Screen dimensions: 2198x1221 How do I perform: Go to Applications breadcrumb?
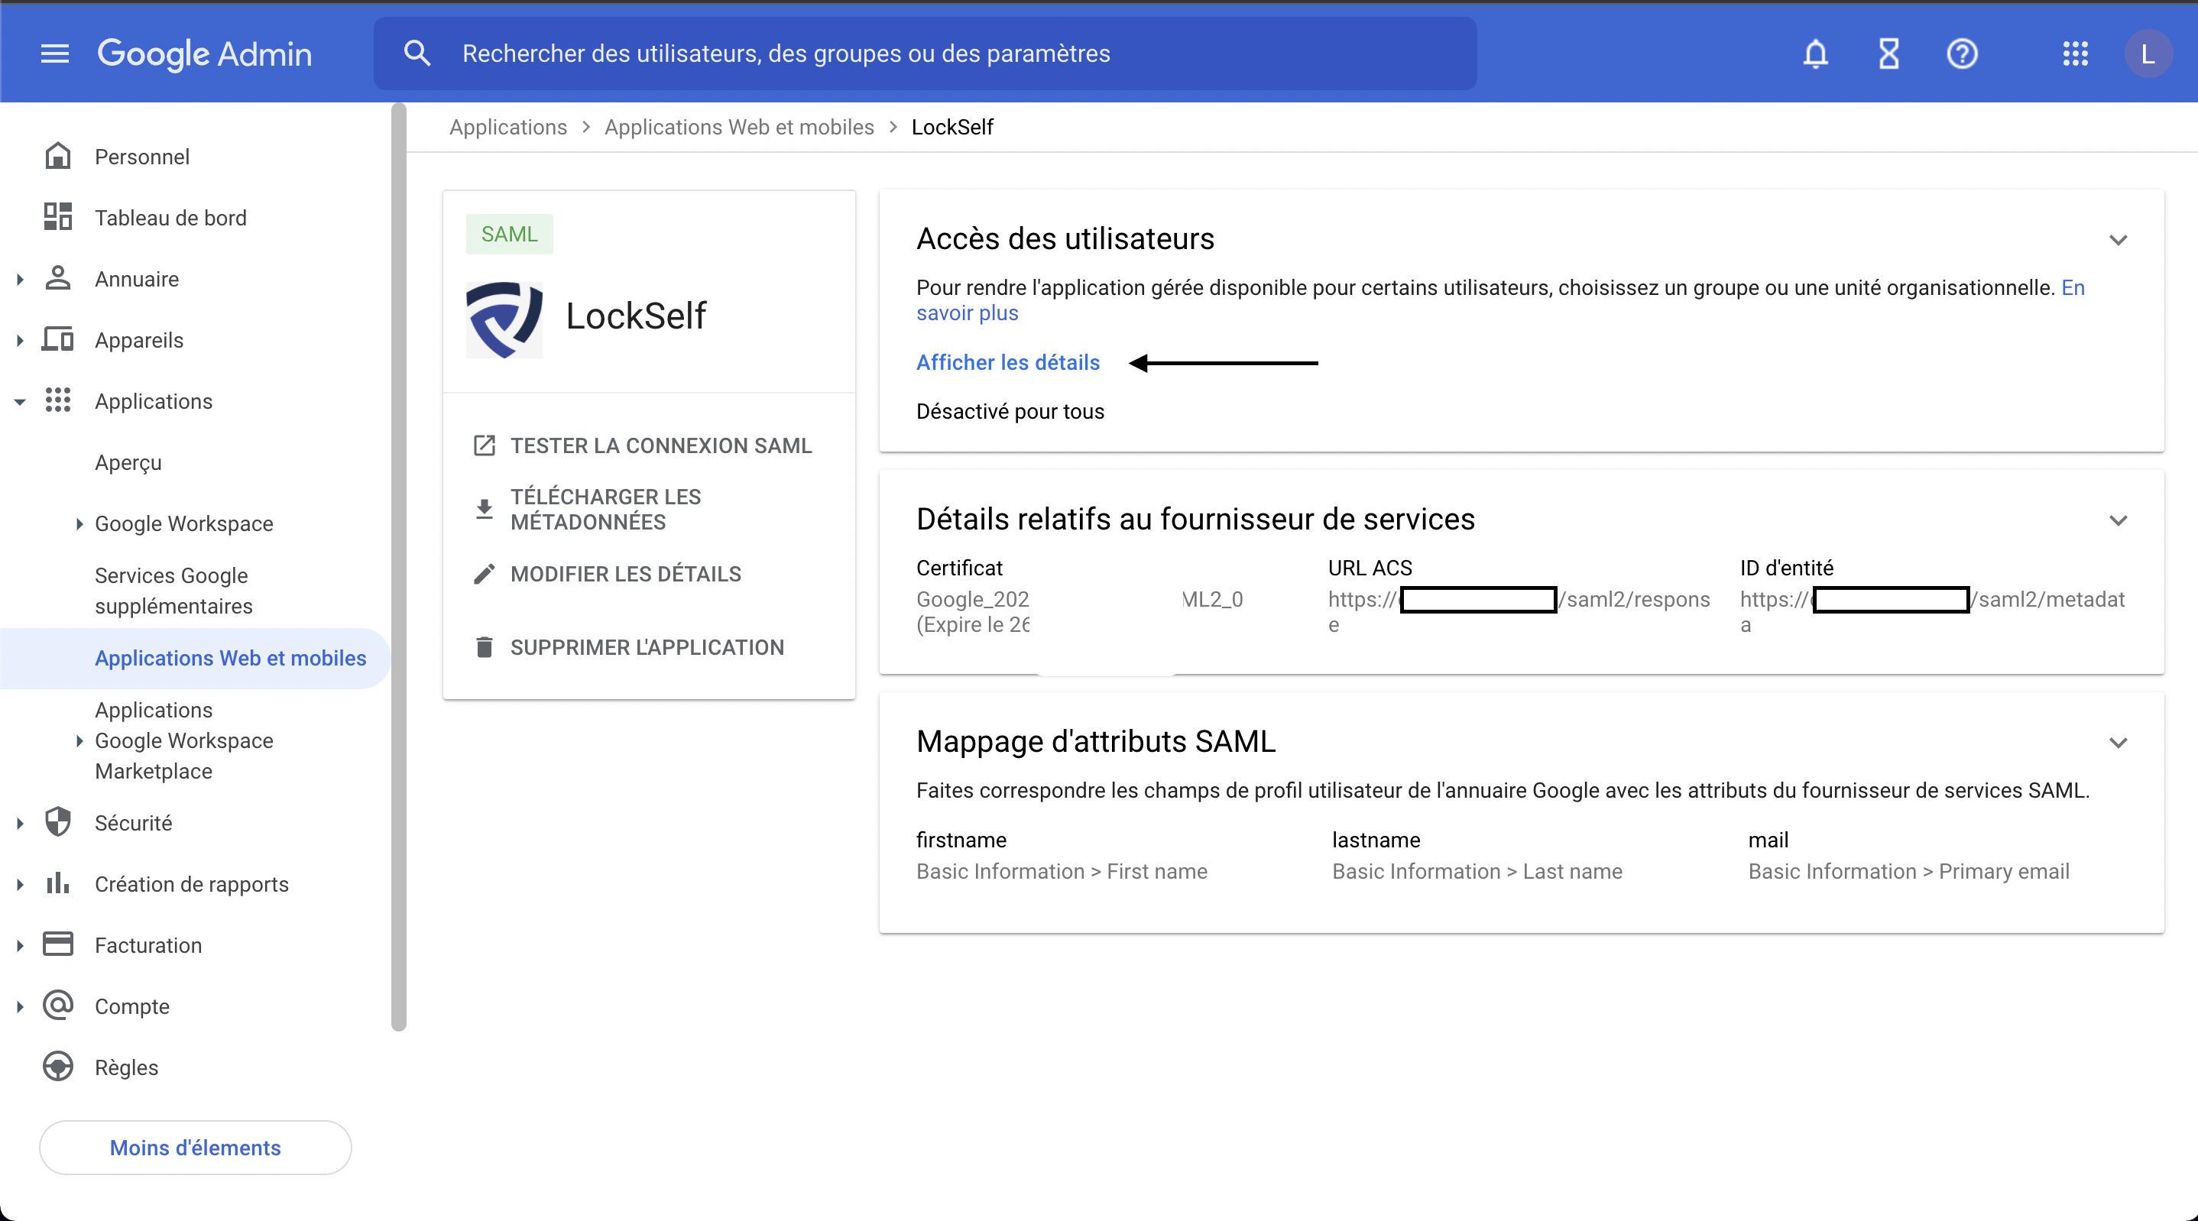tap(507, 127)
